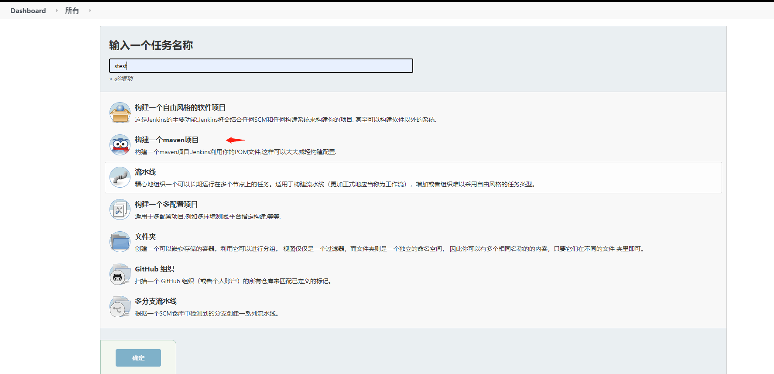Open the 所有 breadcrumb link
This screenshot has width=774, height=374.
72,10
